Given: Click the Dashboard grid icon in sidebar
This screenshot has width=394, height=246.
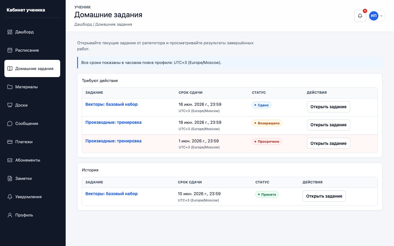Looking at the screenshot, I should pos(10,32).
